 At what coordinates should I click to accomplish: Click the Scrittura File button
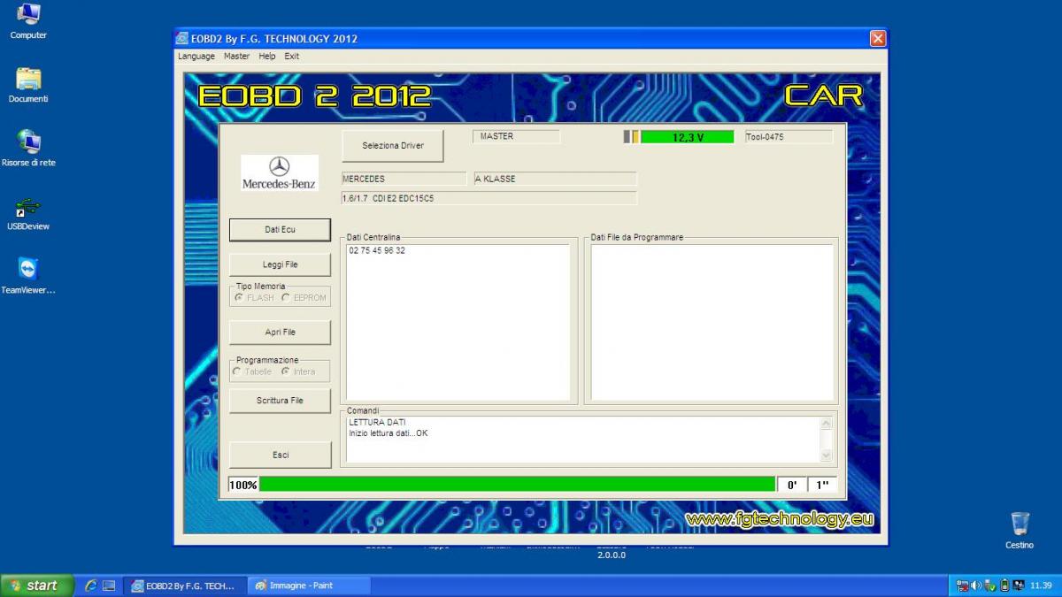click(x=280, y=400)
